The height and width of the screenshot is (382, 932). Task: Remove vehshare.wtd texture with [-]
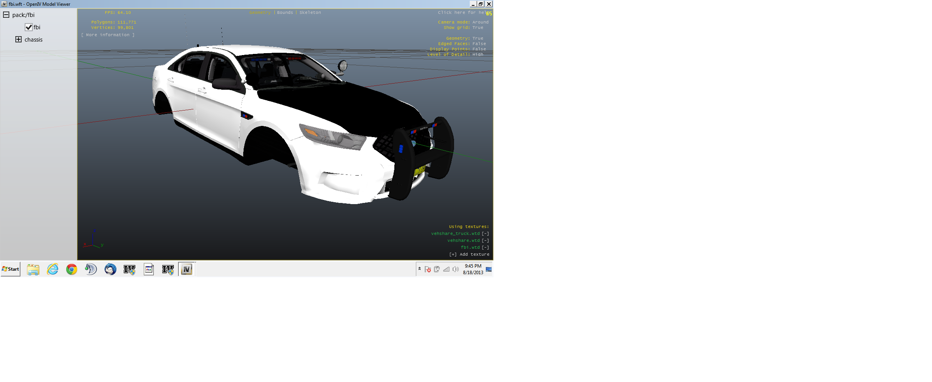tap(485, 241)
